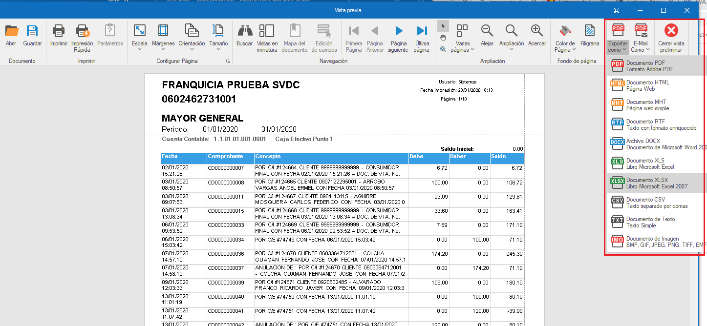Open the E-Mail Como dropdown
Screen dimensions: 707x326
pyautogui.click(x=641, y=38)
